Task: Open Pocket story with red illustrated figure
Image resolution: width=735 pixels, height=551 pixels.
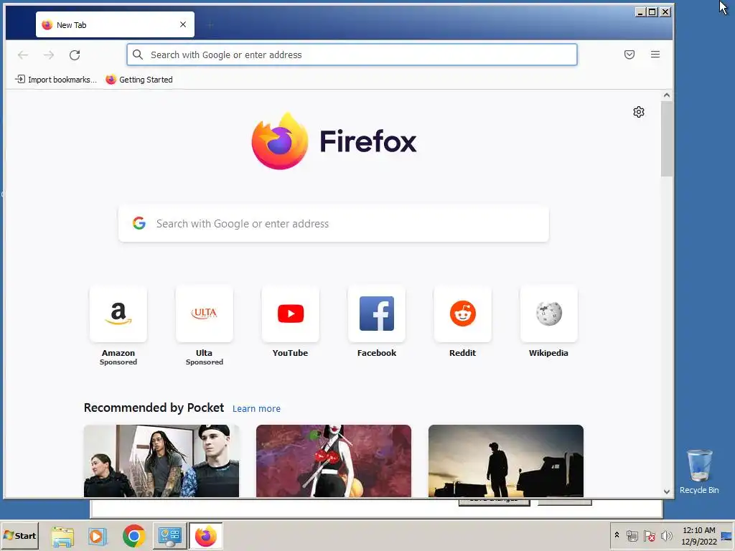Action: [333, 461]
